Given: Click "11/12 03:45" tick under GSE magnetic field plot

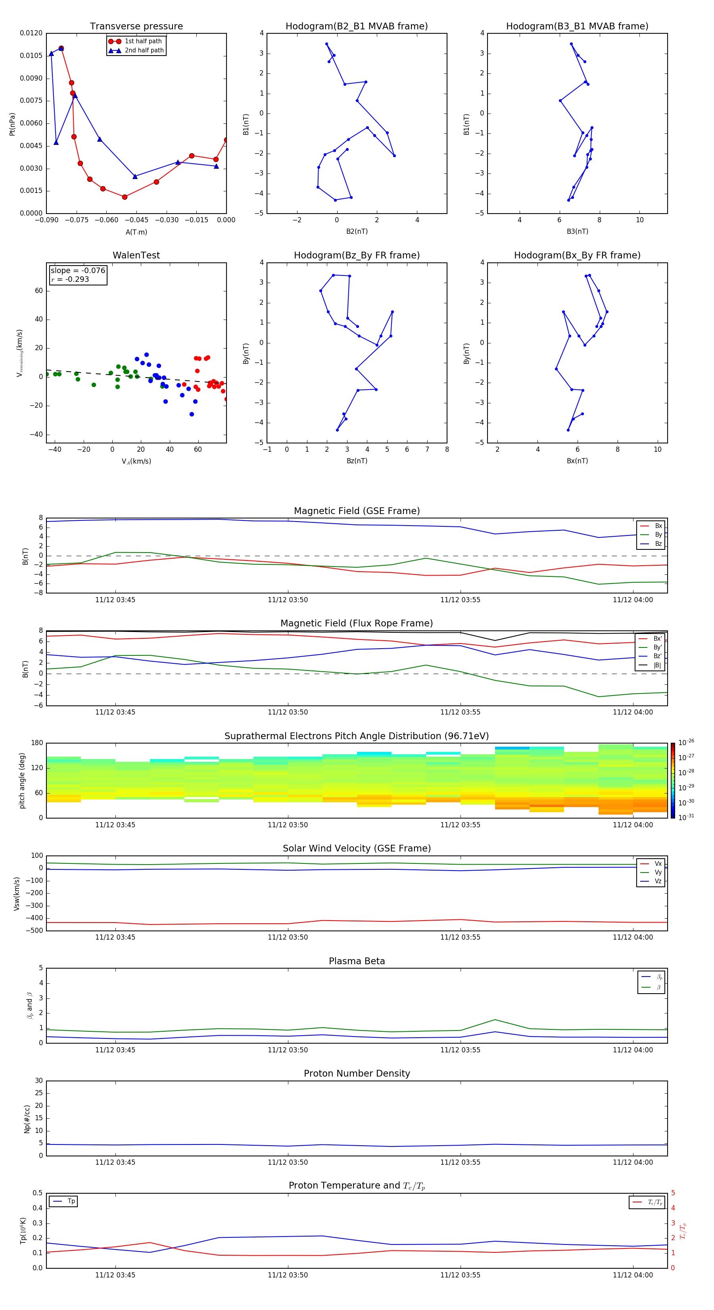Looking at the screenshot, I should tap(115, 600).
